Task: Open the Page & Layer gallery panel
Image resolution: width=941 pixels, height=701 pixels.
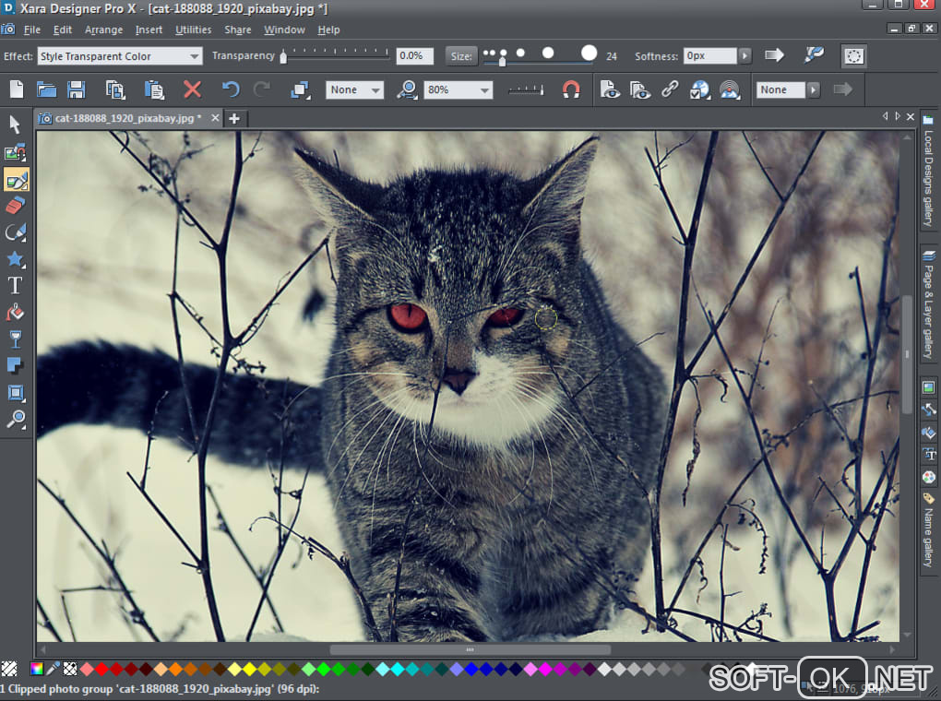Action: [928, 304]
